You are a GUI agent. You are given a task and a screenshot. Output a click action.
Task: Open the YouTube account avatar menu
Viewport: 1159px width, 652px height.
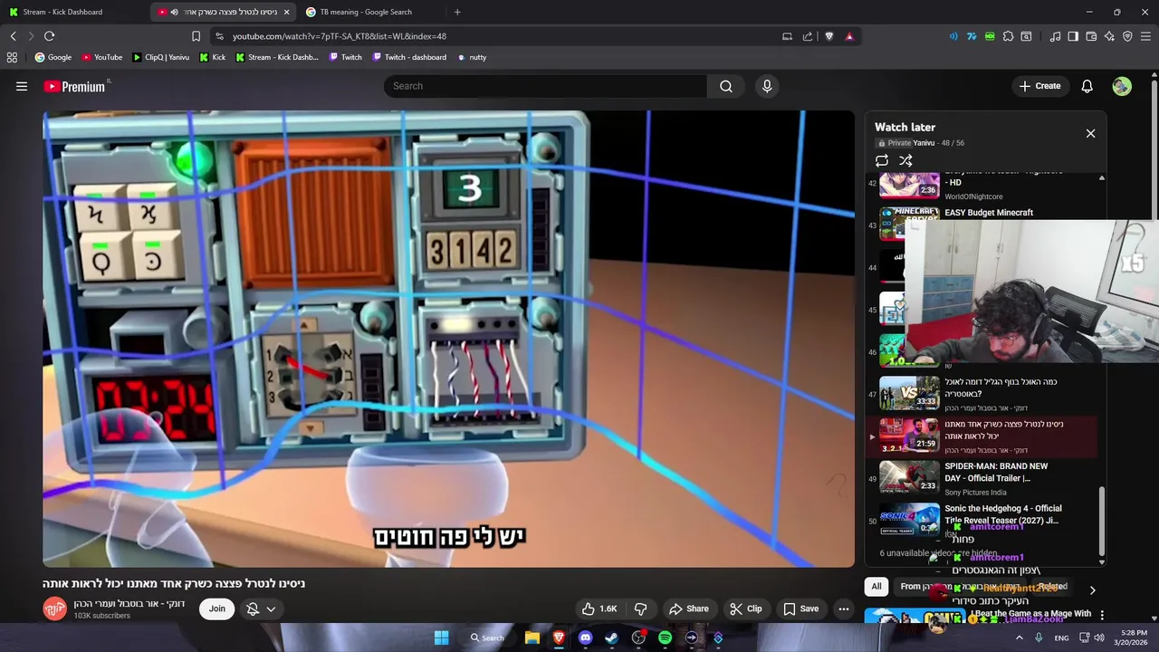1122,86
